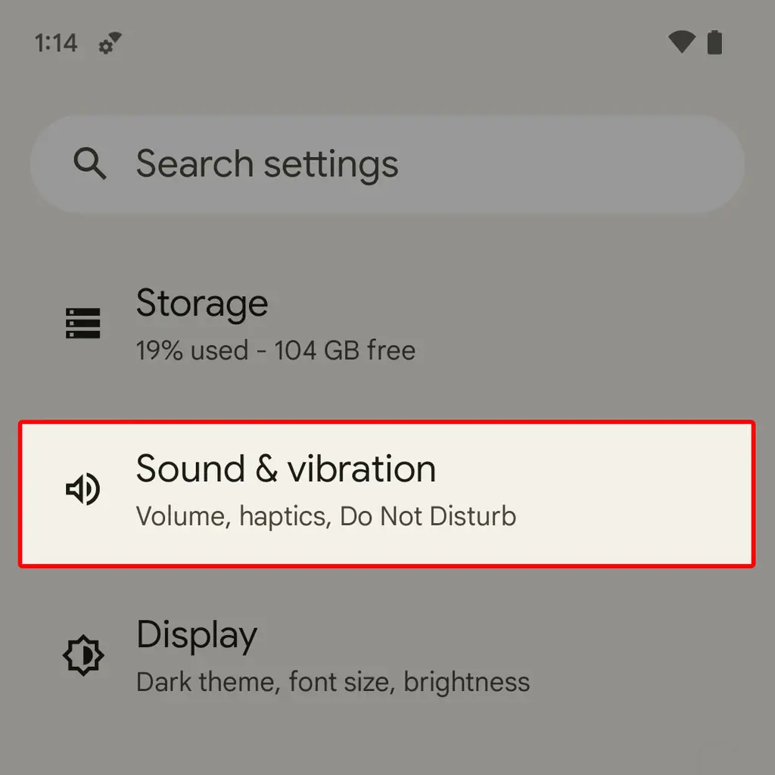Tap the Storage stacked-drives icon
The image size is (775, 775).
tap(82, 323)
